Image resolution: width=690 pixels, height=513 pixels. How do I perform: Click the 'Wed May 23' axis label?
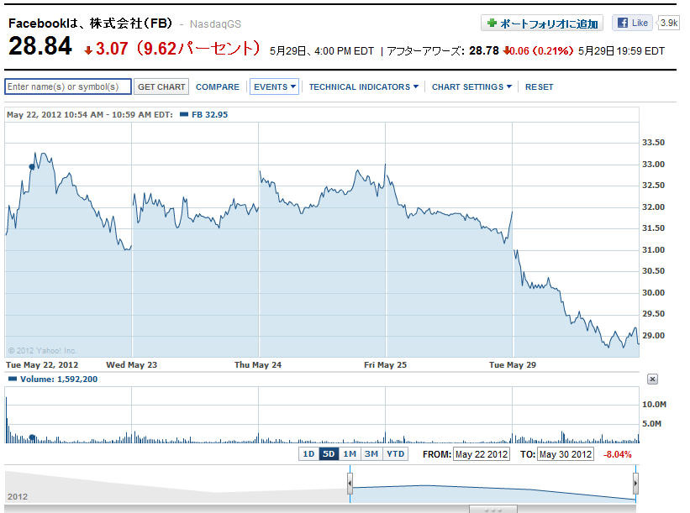pos(132,365)
